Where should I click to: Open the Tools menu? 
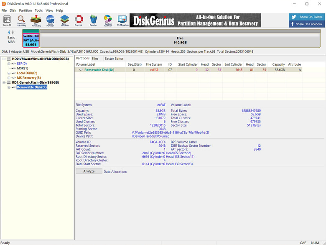pyautogui.click(x=39, y=10)
